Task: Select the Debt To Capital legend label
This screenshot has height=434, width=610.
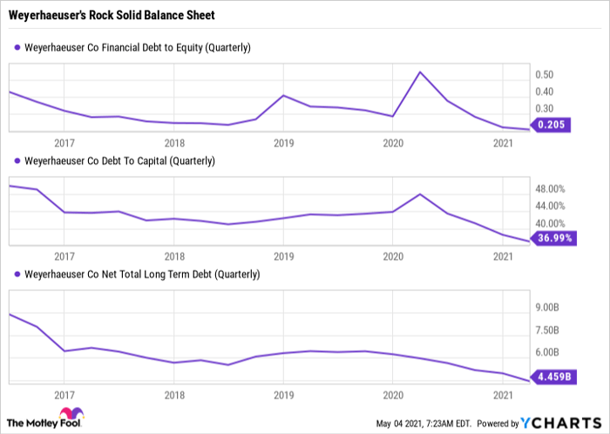Action: point(120,161)
